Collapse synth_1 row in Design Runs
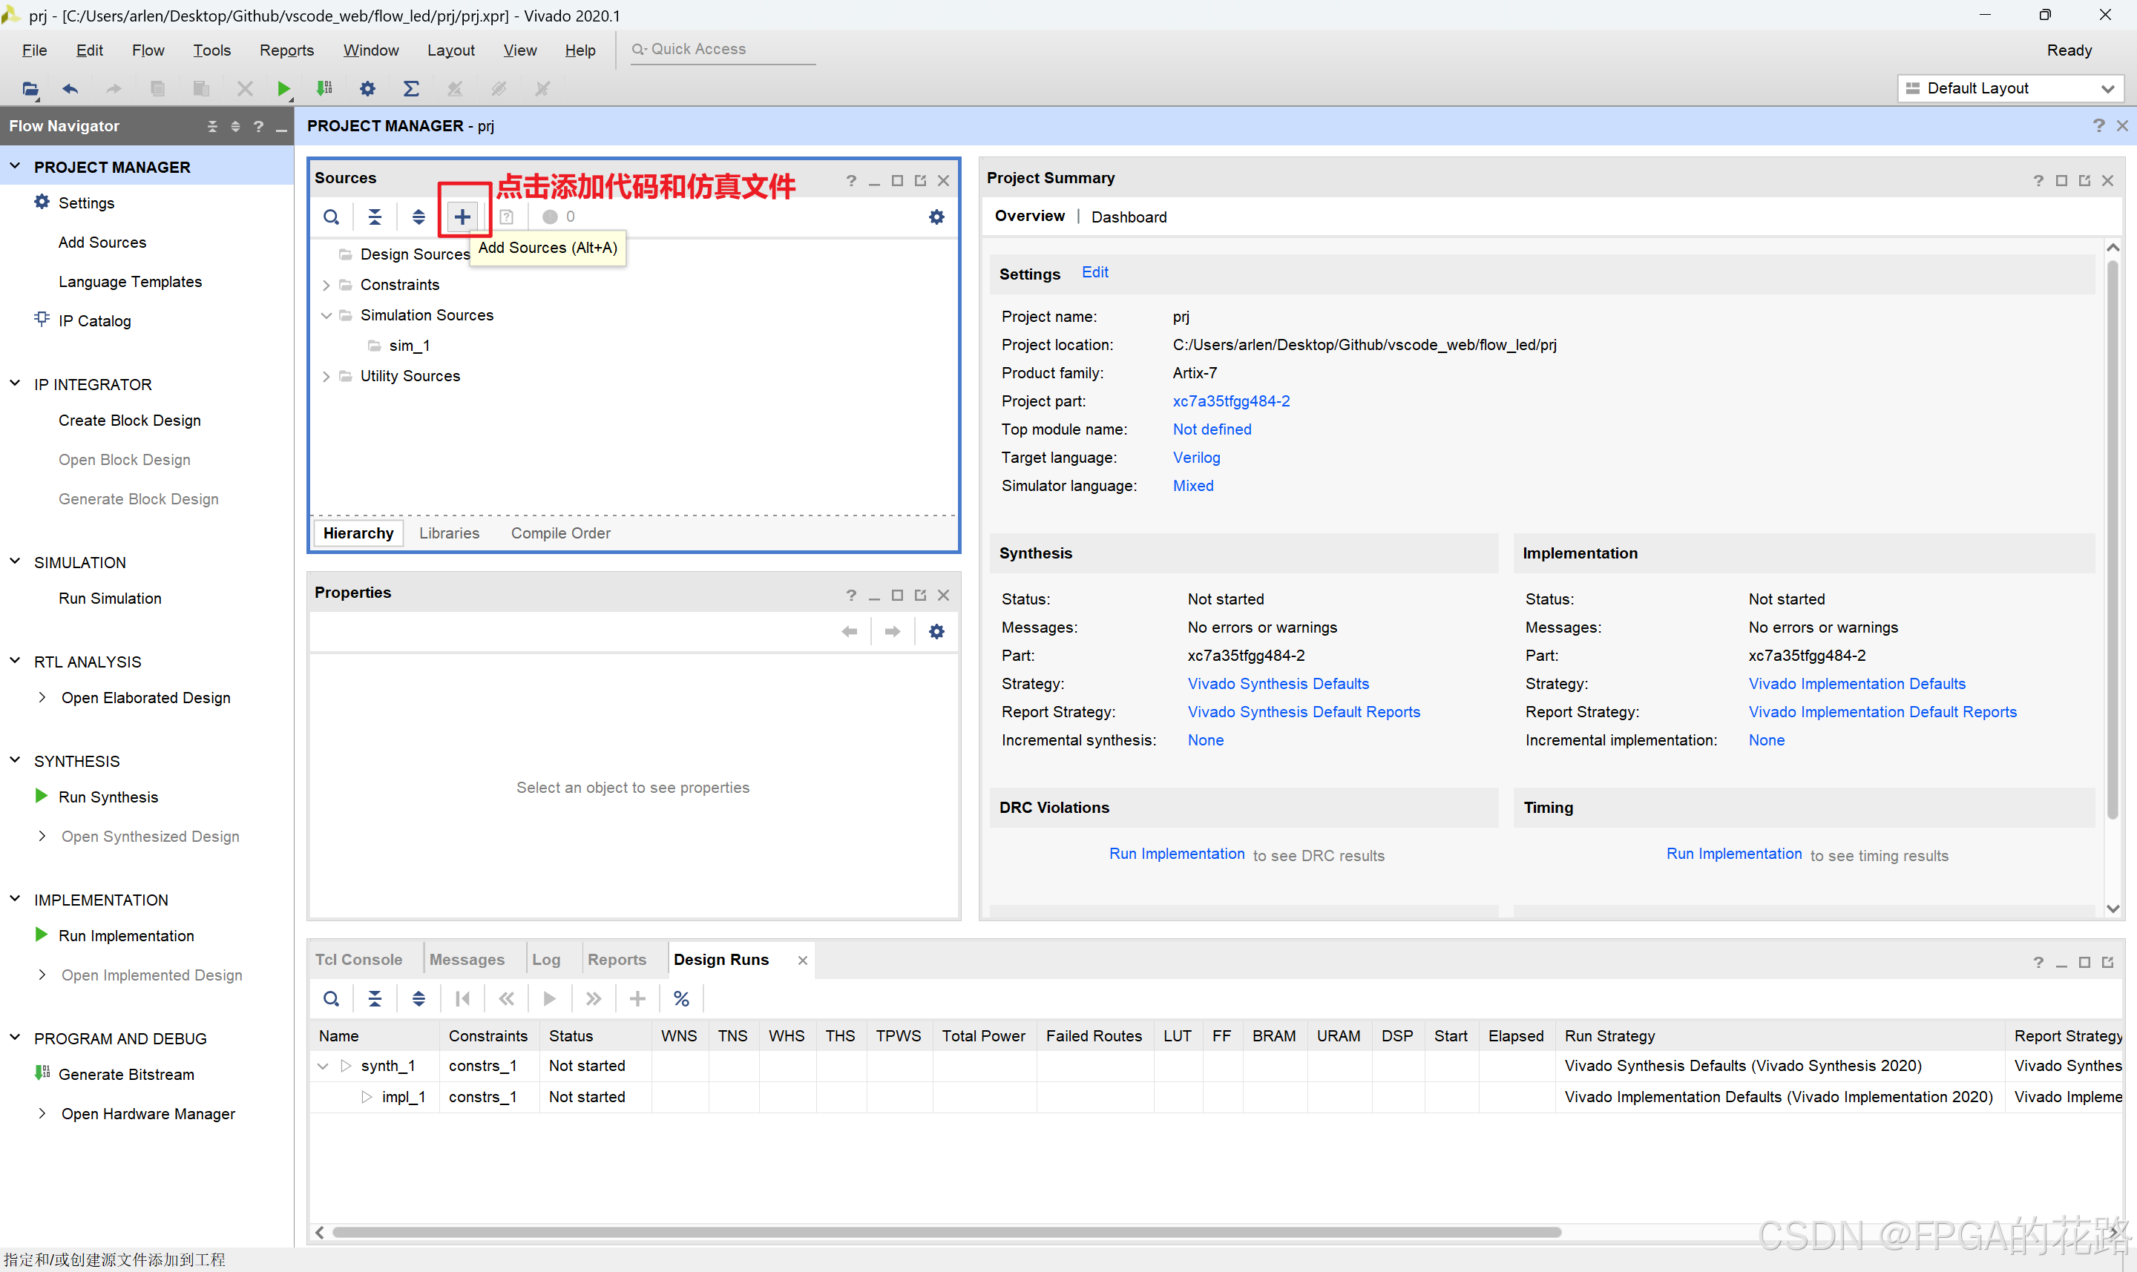 tap(324, 1065)
